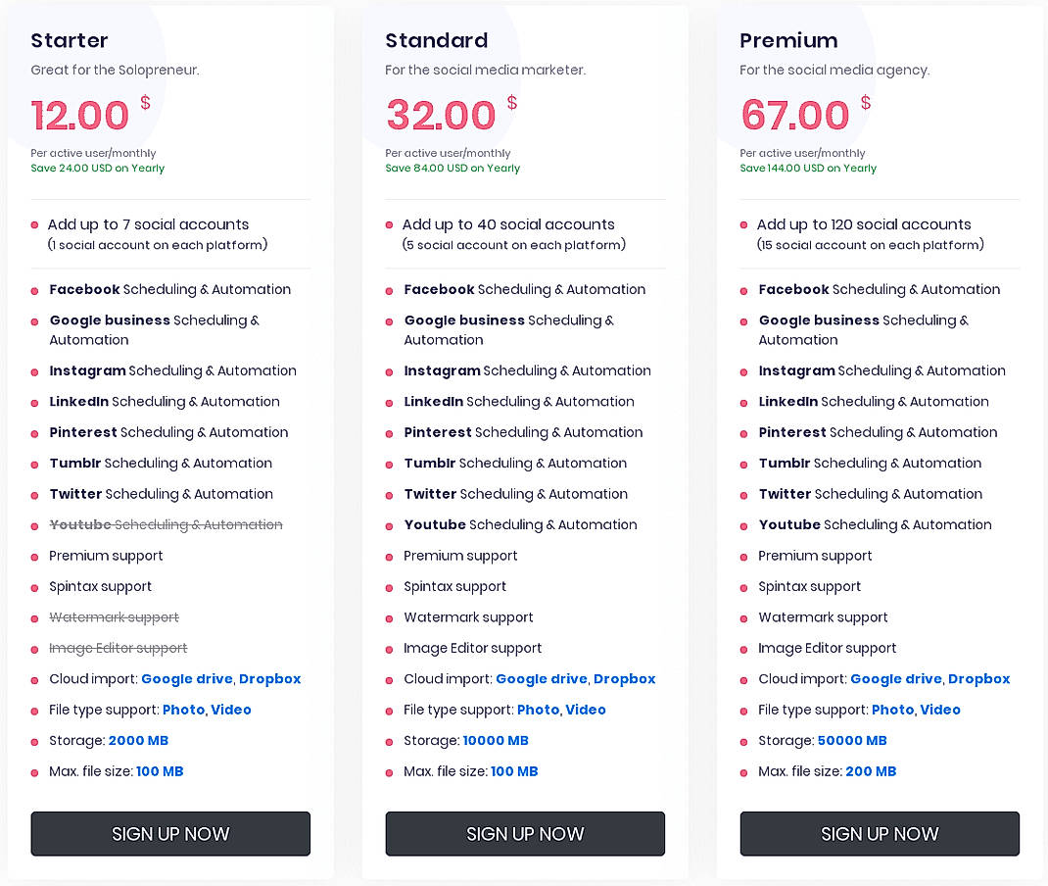The width and height of the screenshot is (1048, 886).
Task: Open Dropbox link under Starter plan
Action: (270, 678)
